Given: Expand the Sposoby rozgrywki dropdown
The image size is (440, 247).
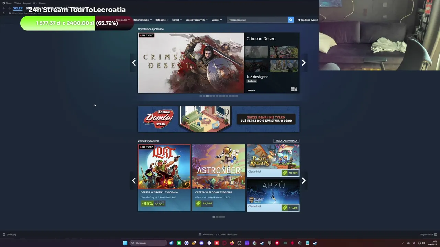Looking at the screenshot, I should coord(197,20).
